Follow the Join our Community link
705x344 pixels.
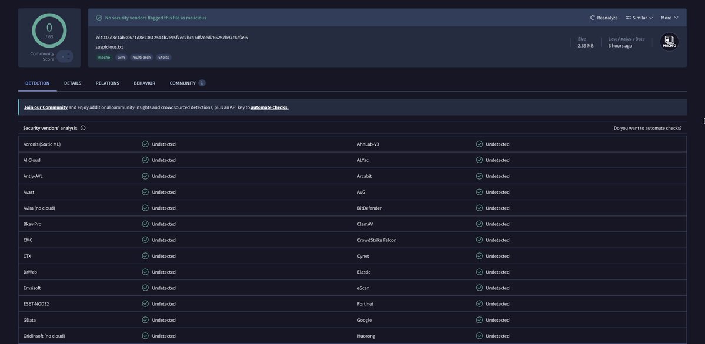coord(46,107)
